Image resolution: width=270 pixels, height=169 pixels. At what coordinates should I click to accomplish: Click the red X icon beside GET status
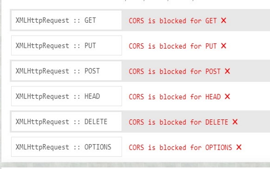click(224, 20)
